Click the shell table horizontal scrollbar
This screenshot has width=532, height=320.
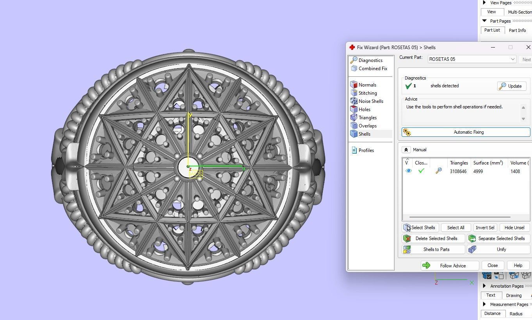460,217
